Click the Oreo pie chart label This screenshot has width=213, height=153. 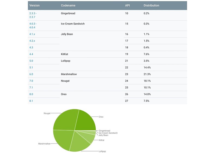(x=101, y=117)
